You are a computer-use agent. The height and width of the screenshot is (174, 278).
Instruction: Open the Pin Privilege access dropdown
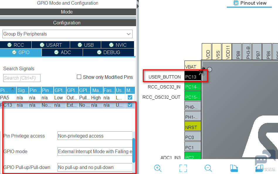(x=95, y=136)
